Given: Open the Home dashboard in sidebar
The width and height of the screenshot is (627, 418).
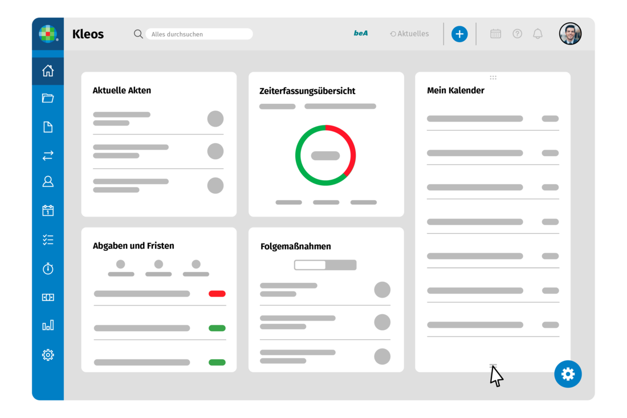Looking at the screenshot, I should pos(48,71).
